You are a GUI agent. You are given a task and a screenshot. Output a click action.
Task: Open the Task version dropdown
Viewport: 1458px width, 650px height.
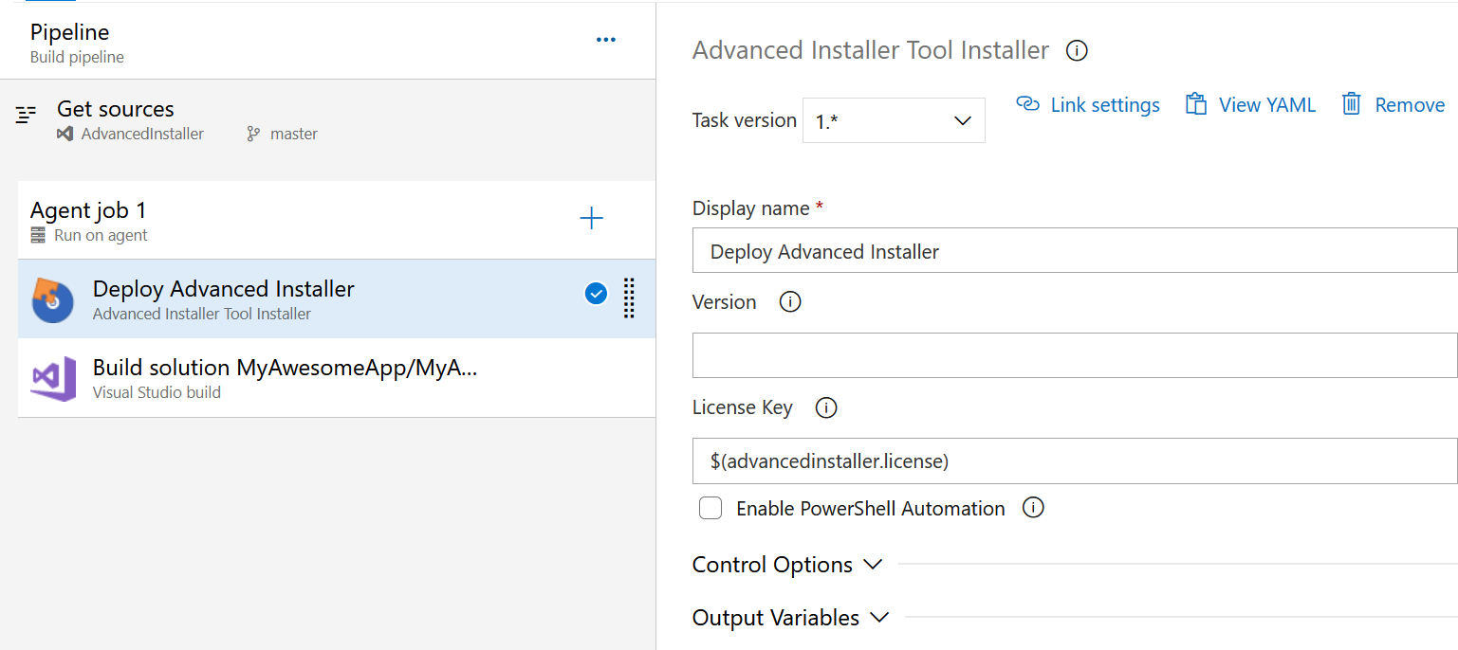pos(894,120)
